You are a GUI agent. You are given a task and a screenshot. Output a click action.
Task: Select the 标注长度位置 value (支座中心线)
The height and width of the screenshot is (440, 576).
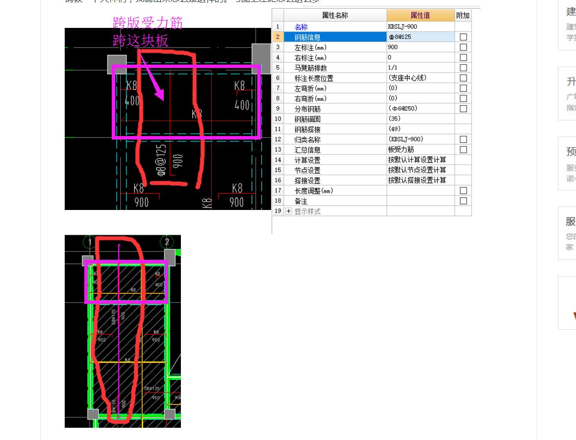[407, 78]
